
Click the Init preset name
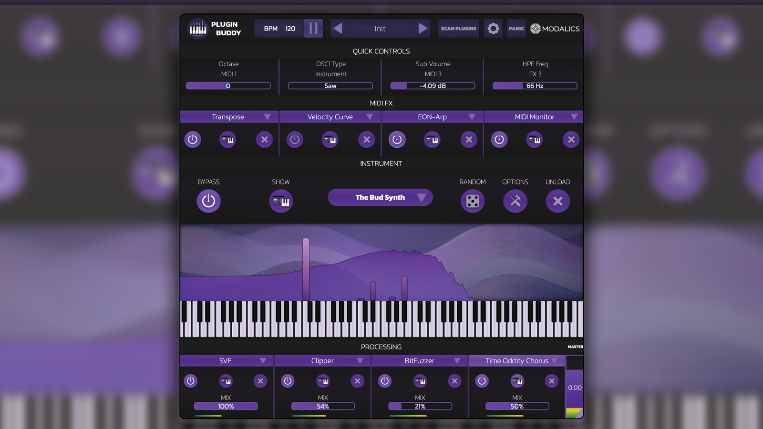[380, 29]
